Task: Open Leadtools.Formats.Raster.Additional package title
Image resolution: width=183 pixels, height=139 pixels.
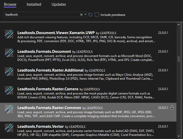Action: coord(51,70)
